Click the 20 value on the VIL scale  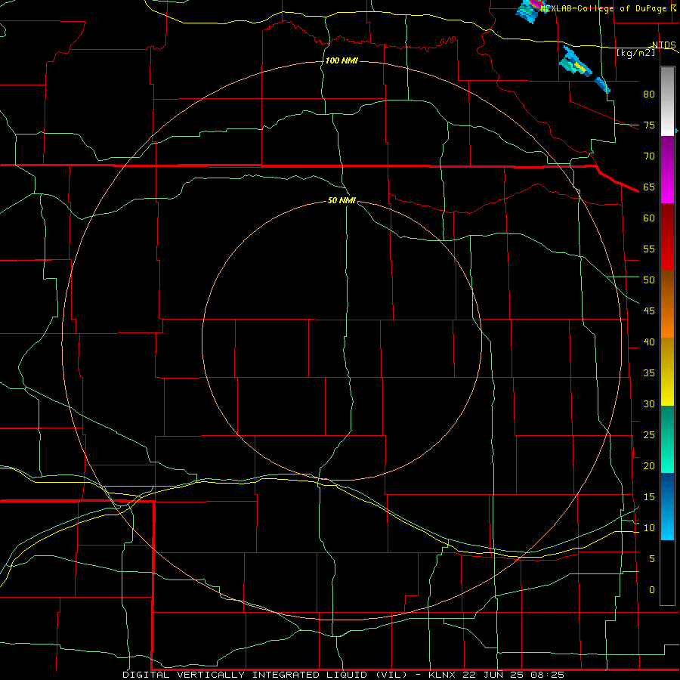click(x=649, y=465)
